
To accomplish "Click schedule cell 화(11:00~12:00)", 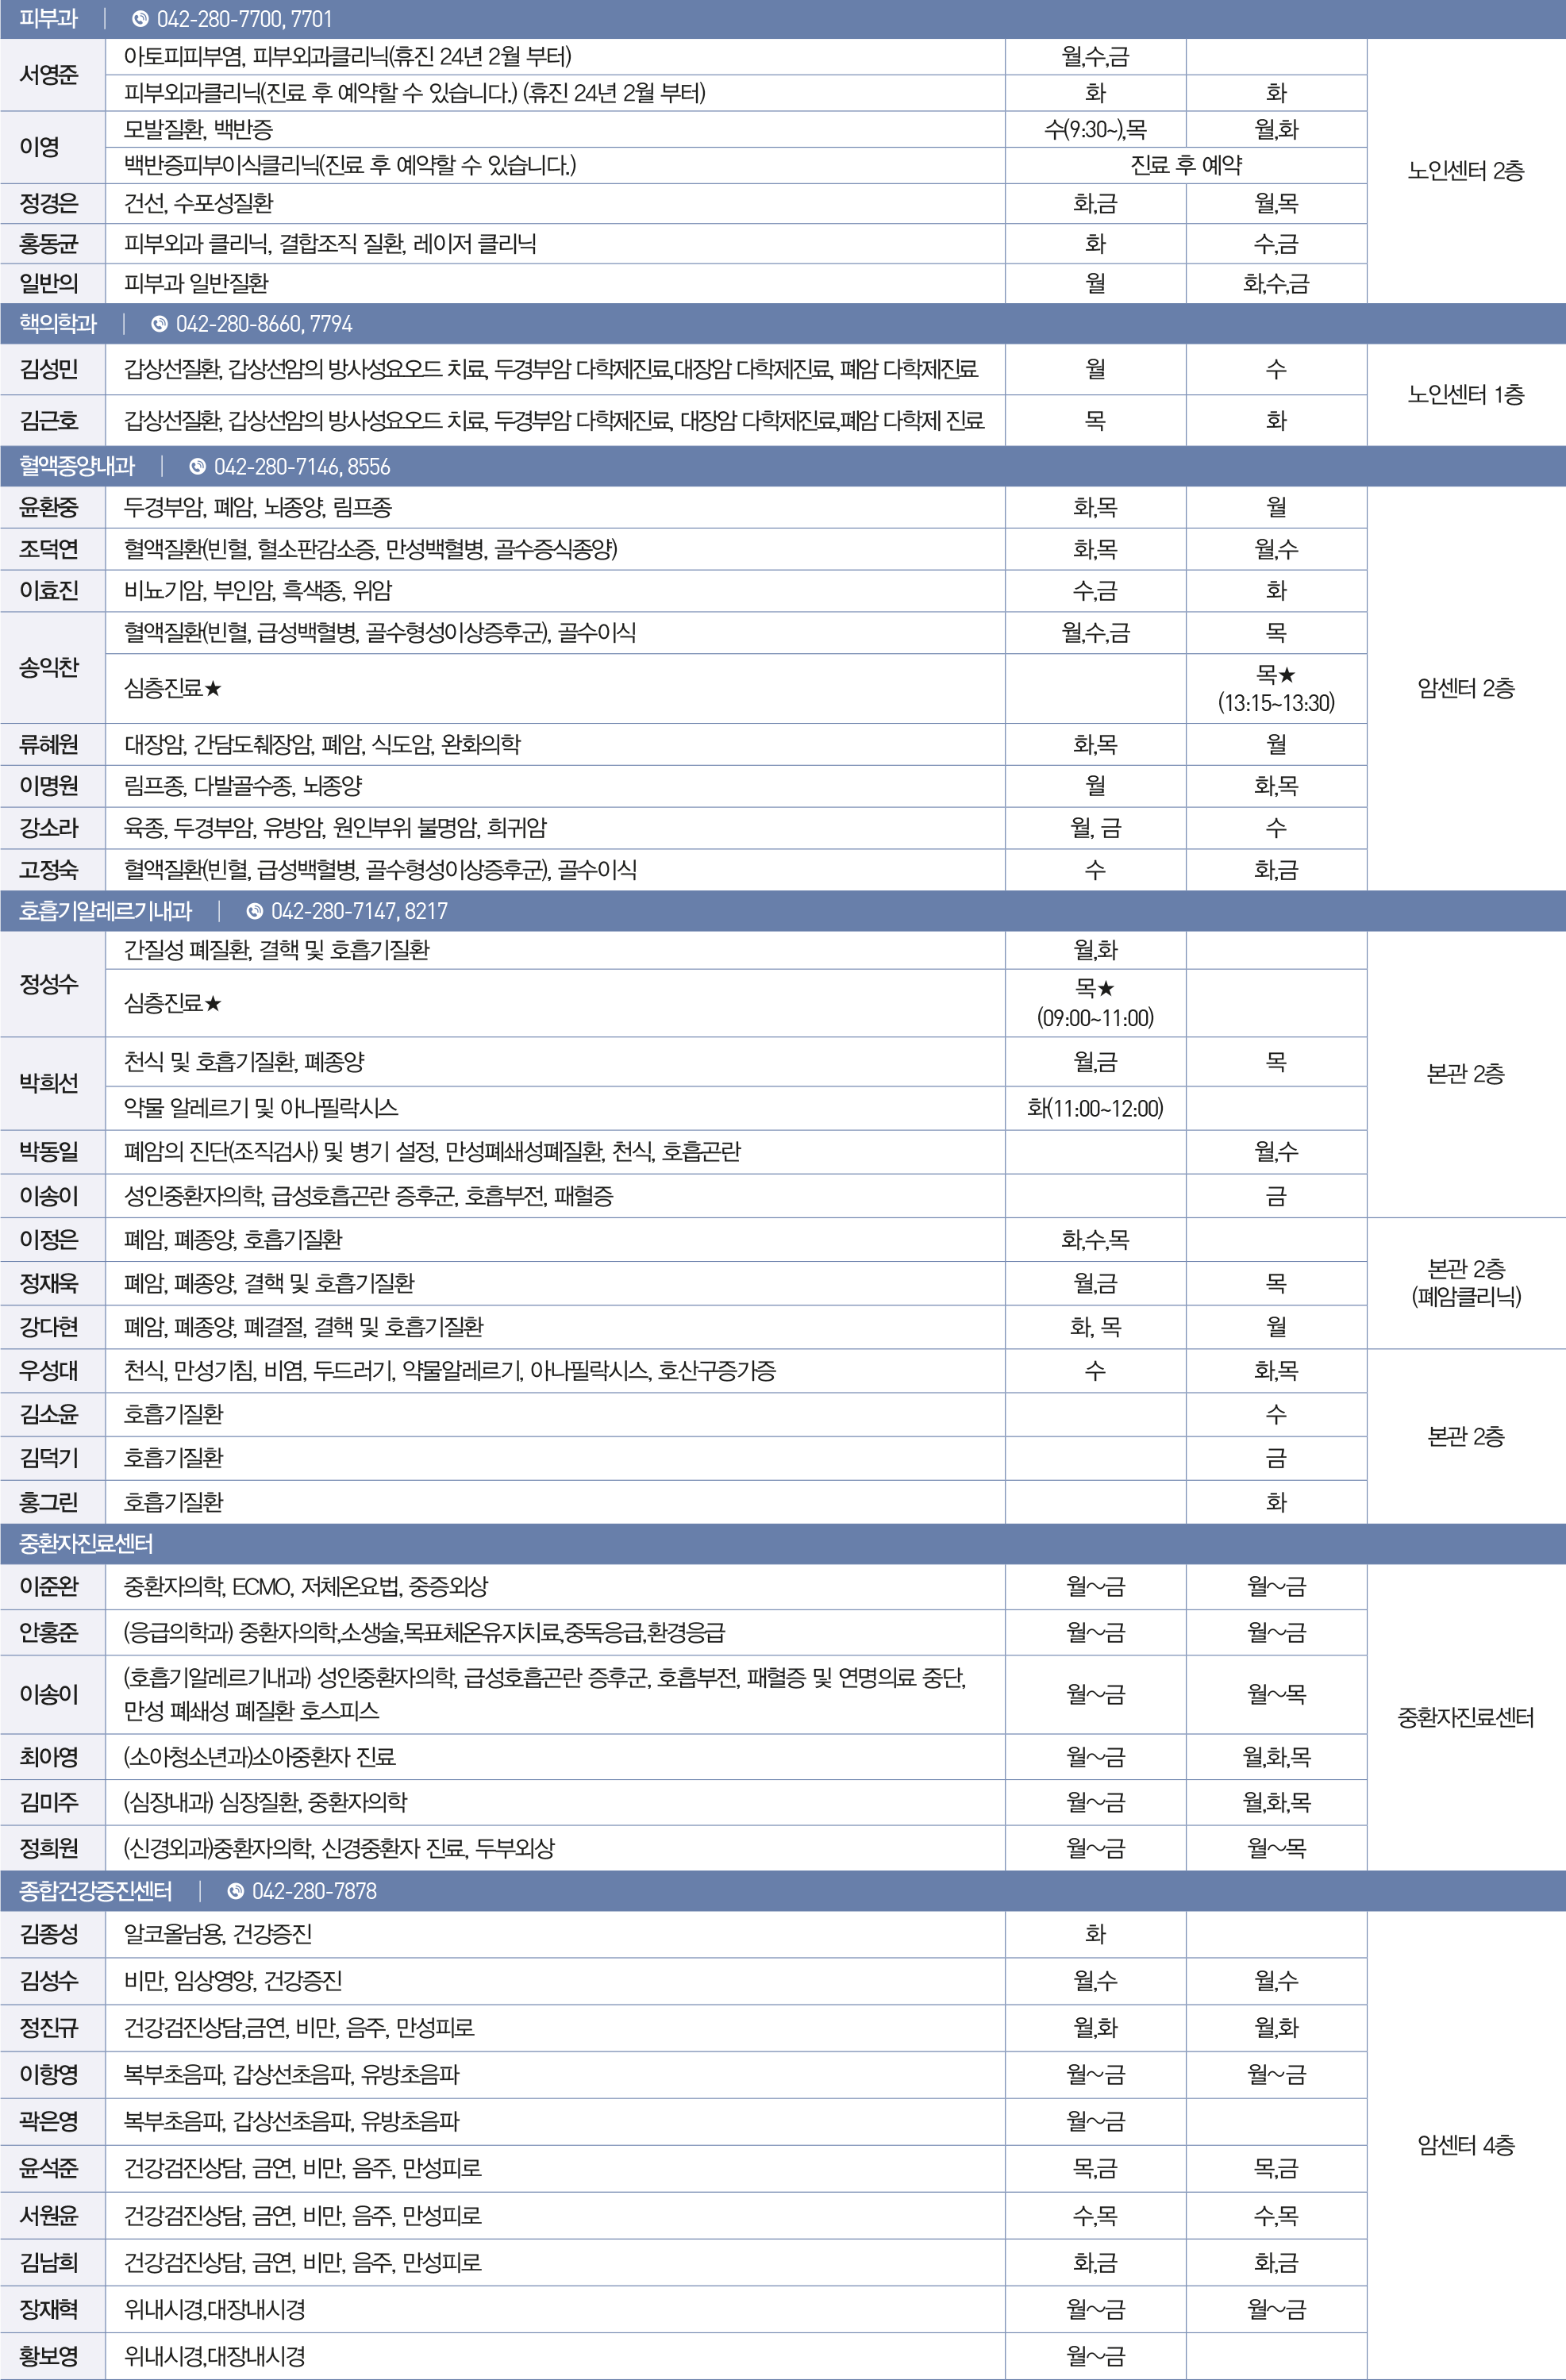I will [1095, 1108].
